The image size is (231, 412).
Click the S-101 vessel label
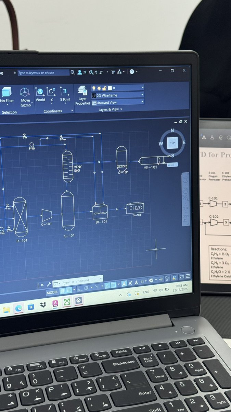tap(69, 236)
